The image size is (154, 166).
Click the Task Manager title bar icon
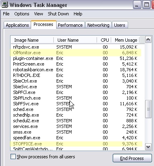pyautogui.click(x=5, y=5)
